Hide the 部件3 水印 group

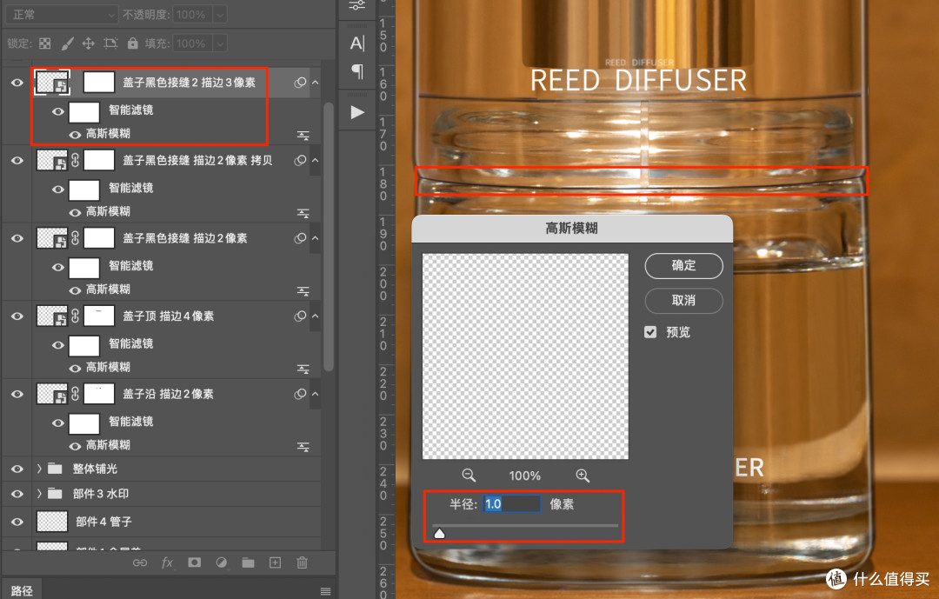[x=17, y=494]
